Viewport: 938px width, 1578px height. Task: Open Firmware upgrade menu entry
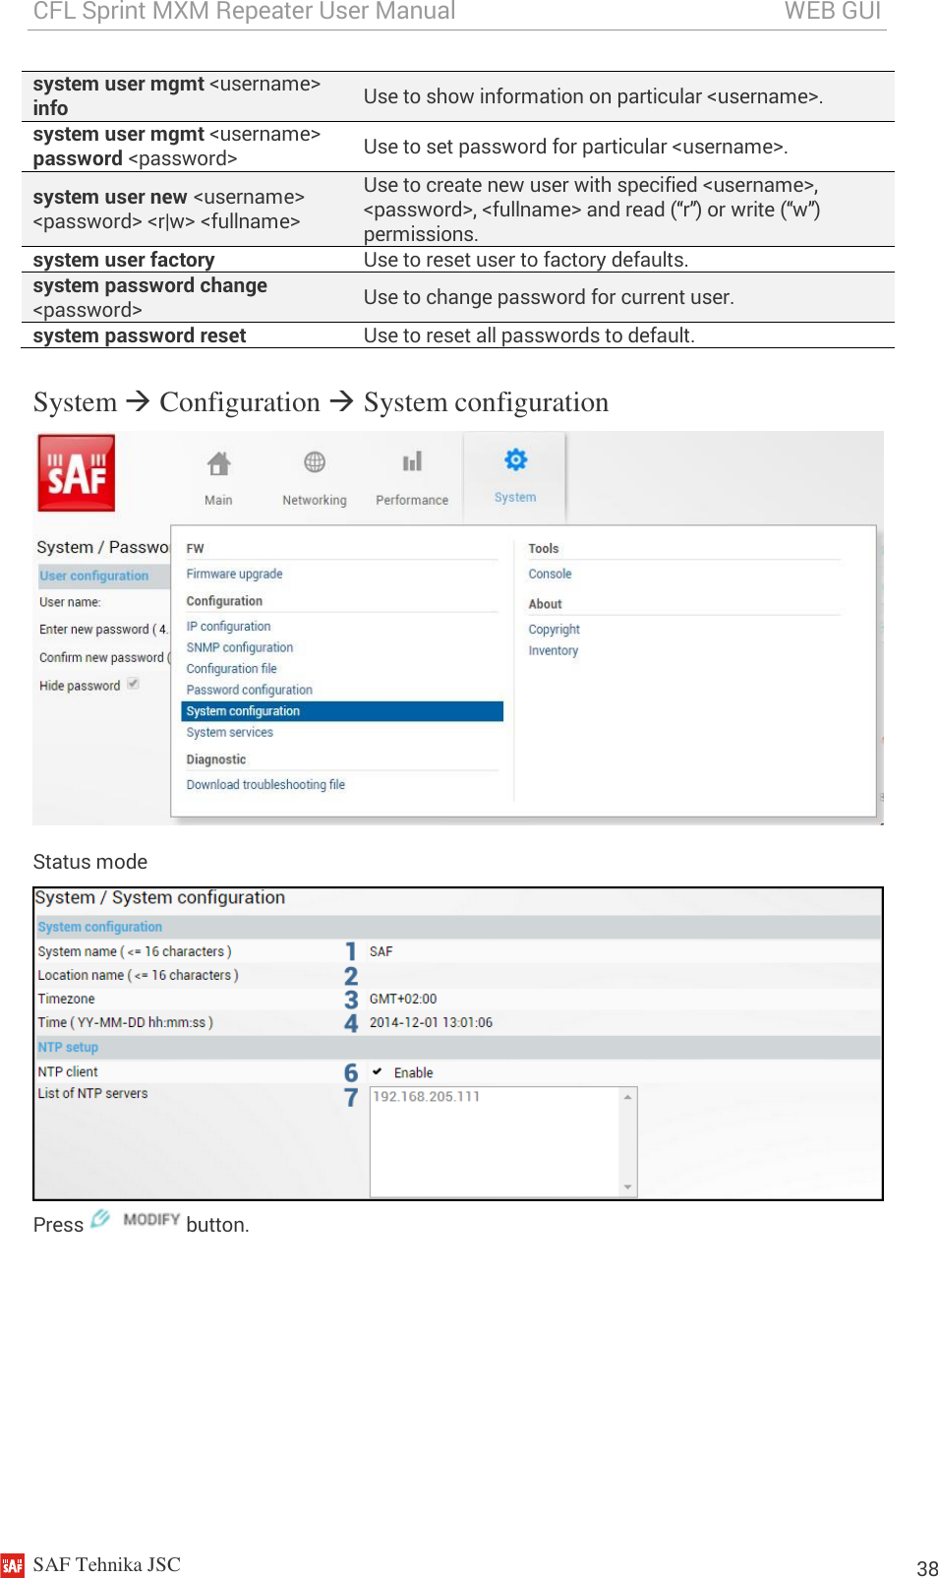(x=234, y=574)
